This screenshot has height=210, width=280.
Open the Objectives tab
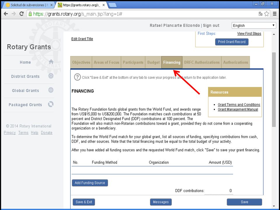[x=81, y=62]
